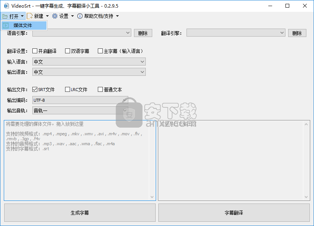Open the 输入语言 dropdown

pos(89,62)
